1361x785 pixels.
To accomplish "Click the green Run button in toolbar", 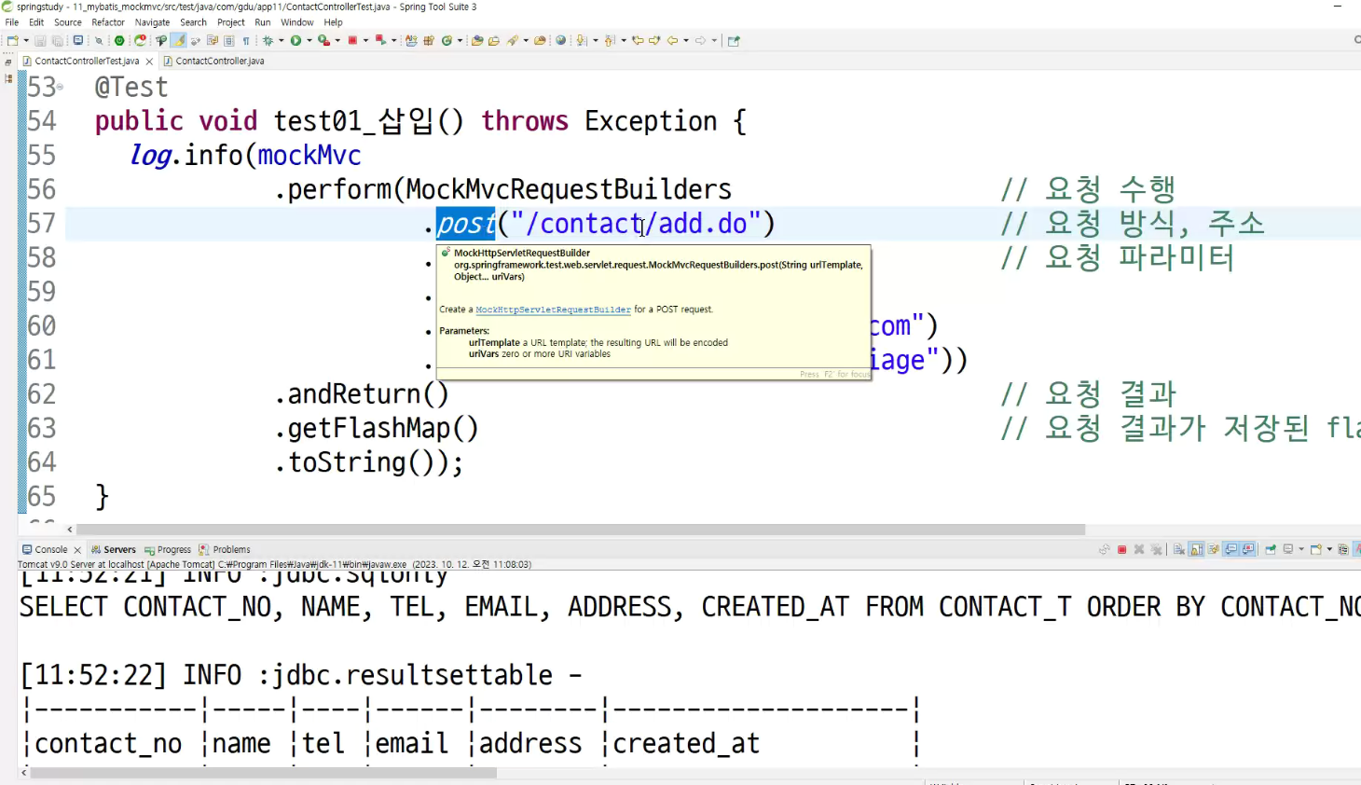I will [x=296, y=41].
